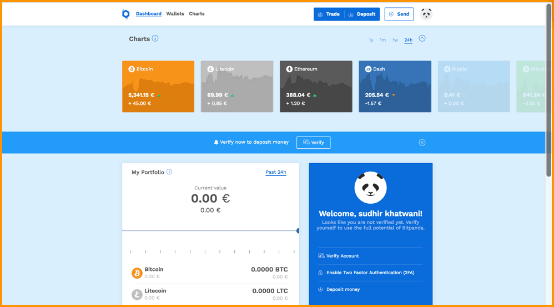Image resolution: width=554 pixels, height=307 pixels.
Task: Click the 0.0000 BTC balance
Action: click(x=269, y=270)
